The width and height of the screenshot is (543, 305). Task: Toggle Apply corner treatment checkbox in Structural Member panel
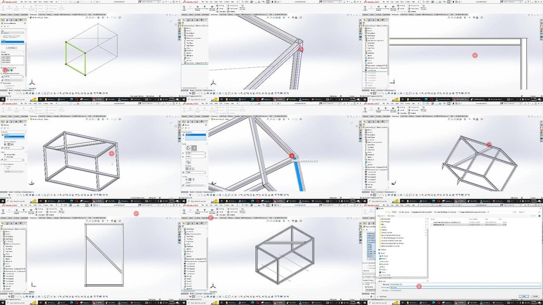click(2, 68)
